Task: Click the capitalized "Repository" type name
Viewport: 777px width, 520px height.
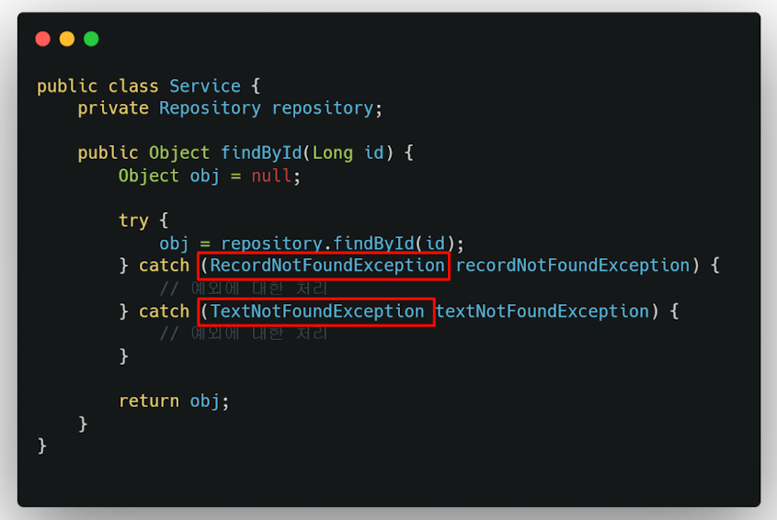Action: 210,108
